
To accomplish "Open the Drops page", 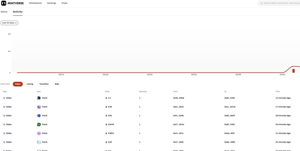I will coord(64,3).
